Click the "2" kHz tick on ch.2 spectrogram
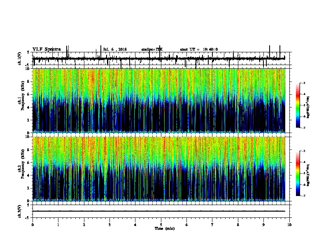 coord(28,188)
